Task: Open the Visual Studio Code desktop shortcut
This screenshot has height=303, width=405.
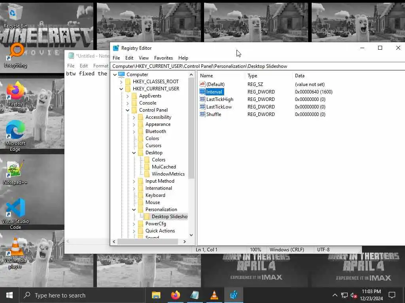Action: click(15, 214)
